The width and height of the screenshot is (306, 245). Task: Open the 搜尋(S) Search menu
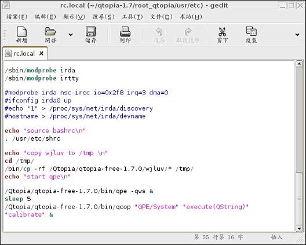[x=103, y=17]
